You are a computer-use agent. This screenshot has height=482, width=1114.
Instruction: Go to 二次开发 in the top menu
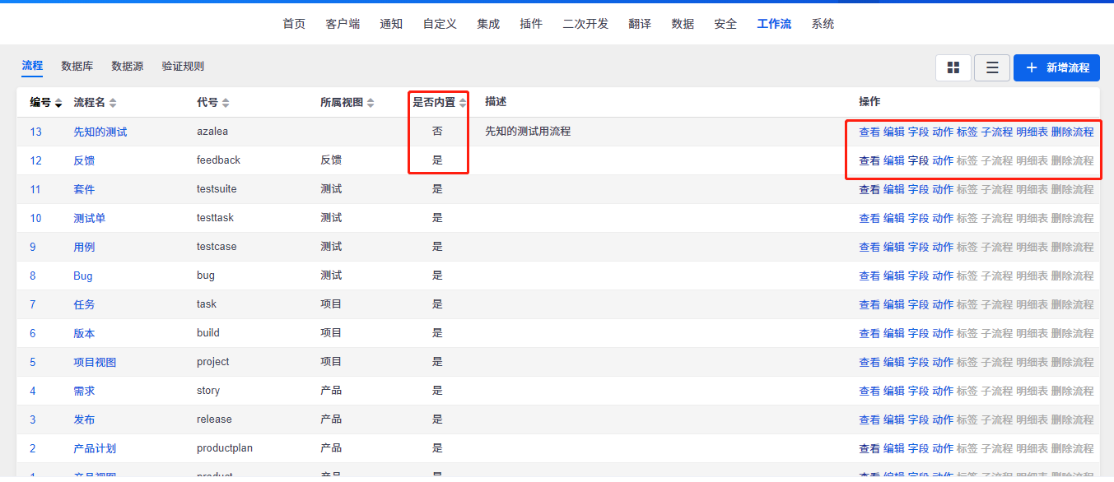[585, 24]
